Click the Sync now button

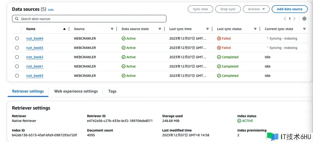(x=200, y=9)
